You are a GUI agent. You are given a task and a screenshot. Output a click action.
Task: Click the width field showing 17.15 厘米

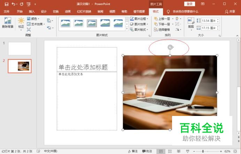pyautogui.click(x=209, y=28)
